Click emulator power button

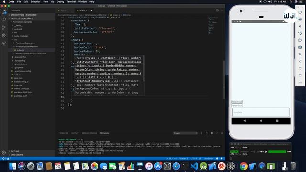click(x=300, y=12)
